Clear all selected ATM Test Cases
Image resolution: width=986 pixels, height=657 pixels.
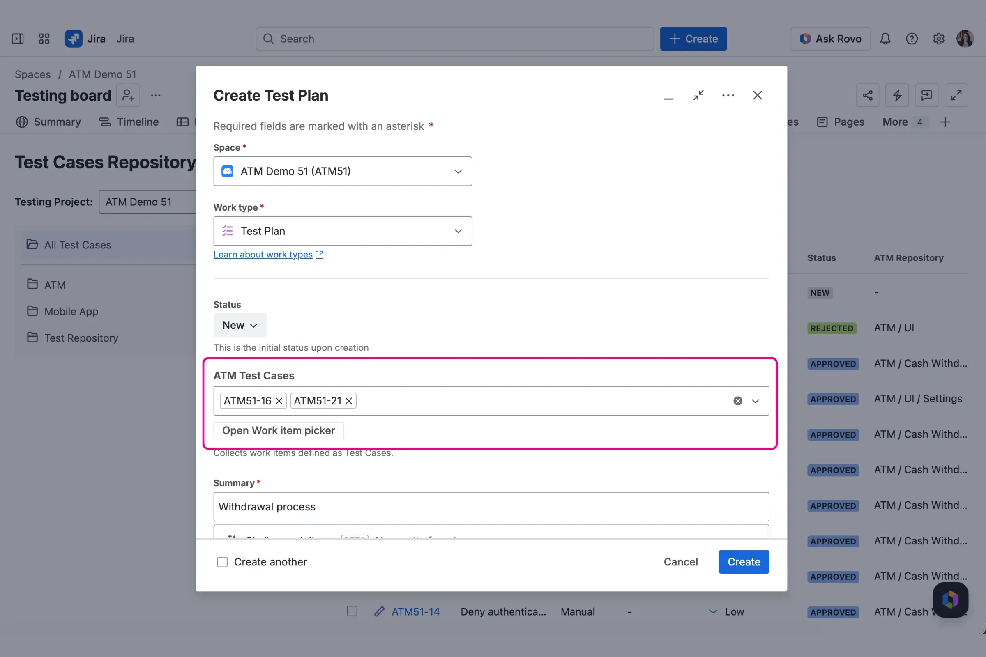coord(737,401)
